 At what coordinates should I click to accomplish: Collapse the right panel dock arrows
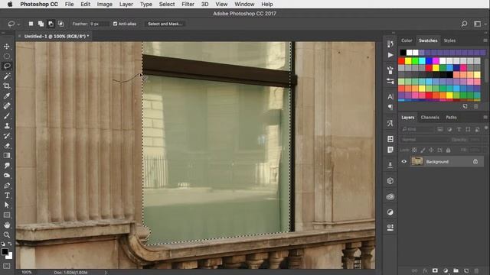coord(485,32)
